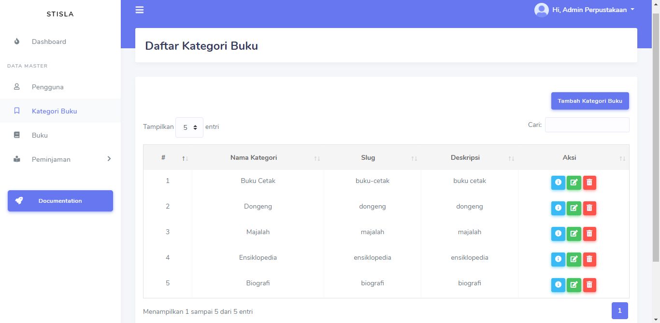Open the Hi, Admin Perpustakaan dropdown
The image size is (660, 323).
tap(585, 9)
